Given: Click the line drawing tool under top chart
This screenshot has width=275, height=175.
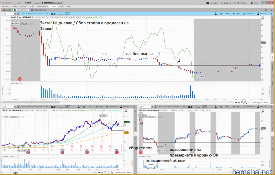Looking at the screenshot, I should coord(249,102).
